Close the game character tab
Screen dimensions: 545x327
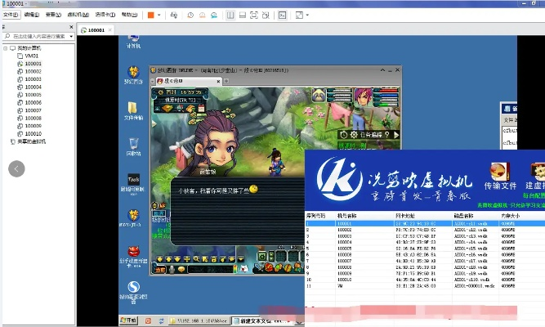[218, 82]
